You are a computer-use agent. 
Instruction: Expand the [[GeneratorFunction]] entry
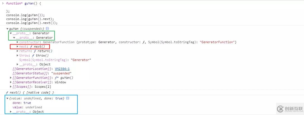(11, 78)
